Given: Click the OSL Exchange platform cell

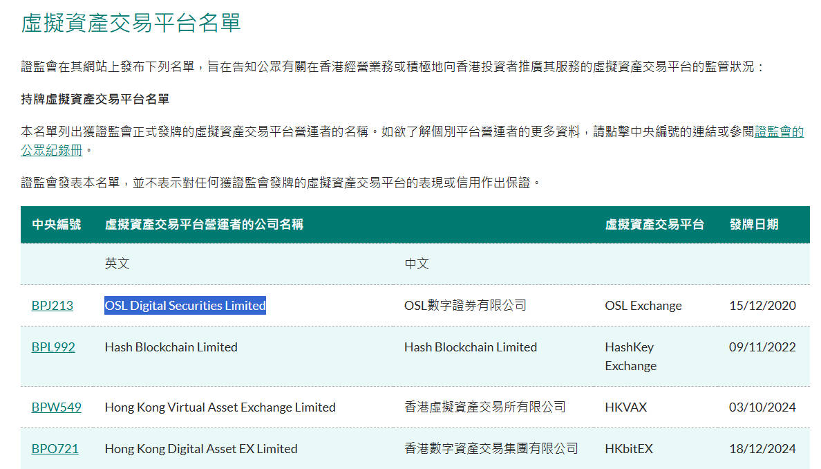Looking at the screenshot, I should (x=643, y=305).
